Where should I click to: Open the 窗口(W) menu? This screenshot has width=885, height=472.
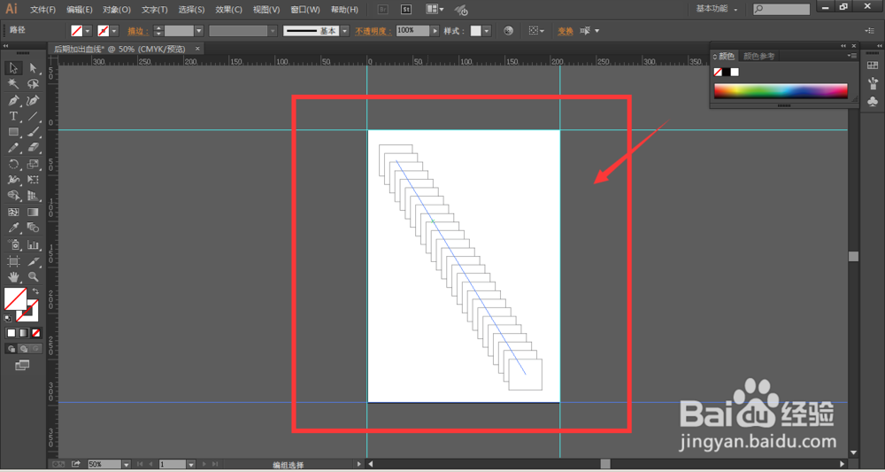pyautogui.click(x=304, y=10)
